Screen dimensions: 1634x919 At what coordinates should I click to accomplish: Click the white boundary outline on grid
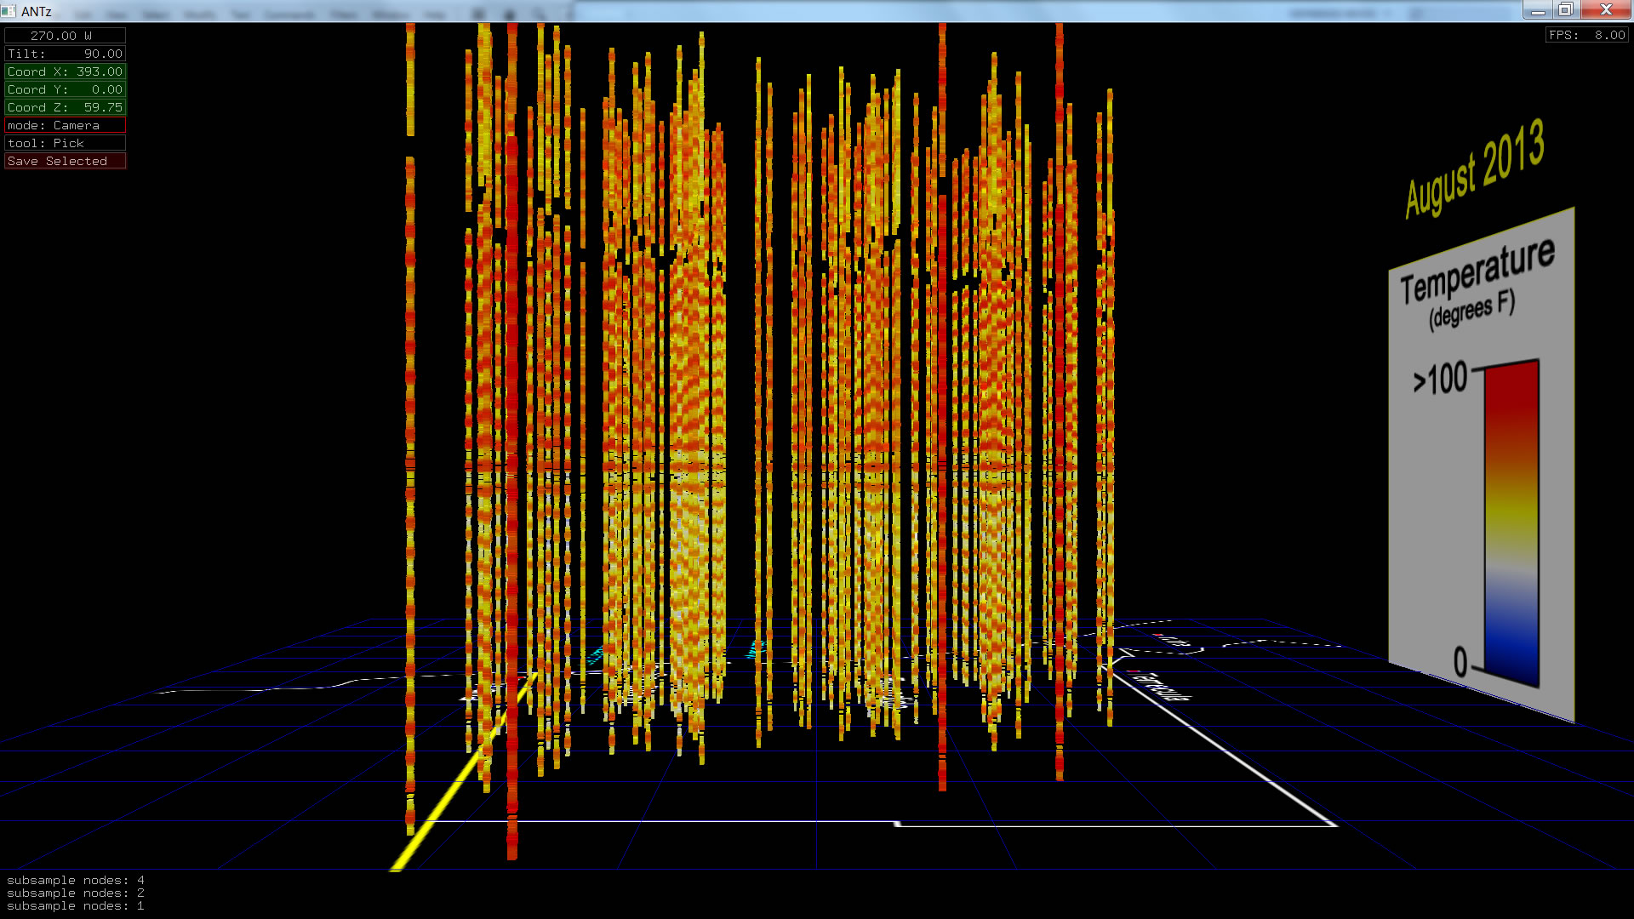click(1106, 825)
